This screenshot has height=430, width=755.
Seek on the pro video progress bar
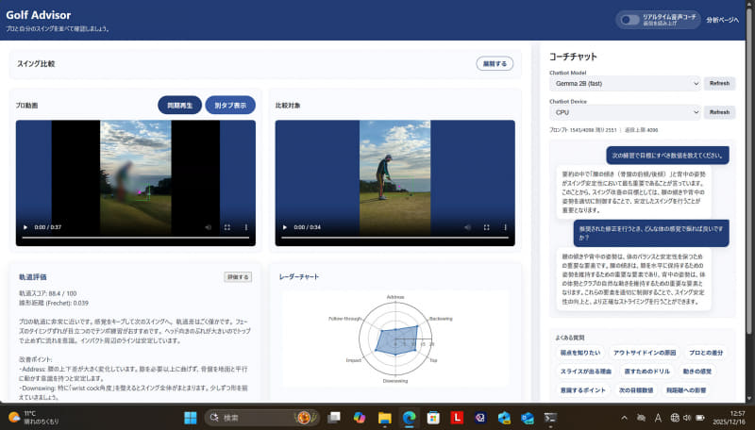[135, 238]
